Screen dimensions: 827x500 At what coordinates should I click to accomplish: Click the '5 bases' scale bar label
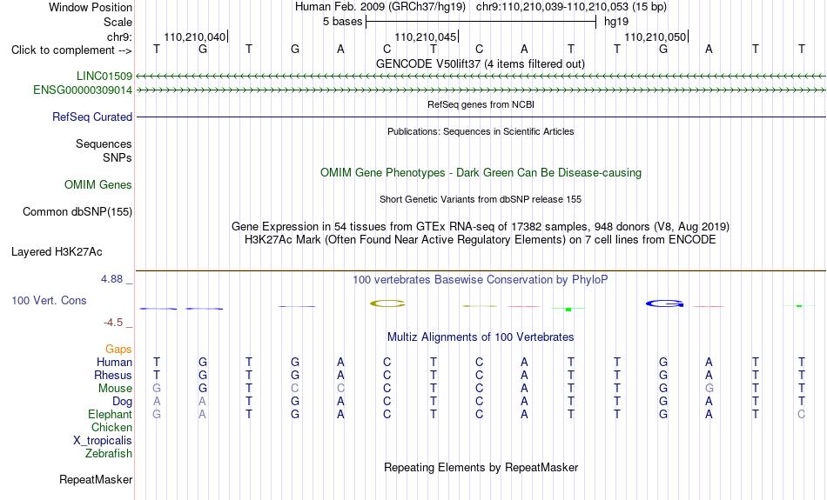click(x=343, y=22)
